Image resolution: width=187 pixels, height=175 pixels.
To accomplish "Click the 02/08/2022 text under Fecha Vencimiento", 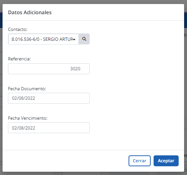I will click(24, 128).
